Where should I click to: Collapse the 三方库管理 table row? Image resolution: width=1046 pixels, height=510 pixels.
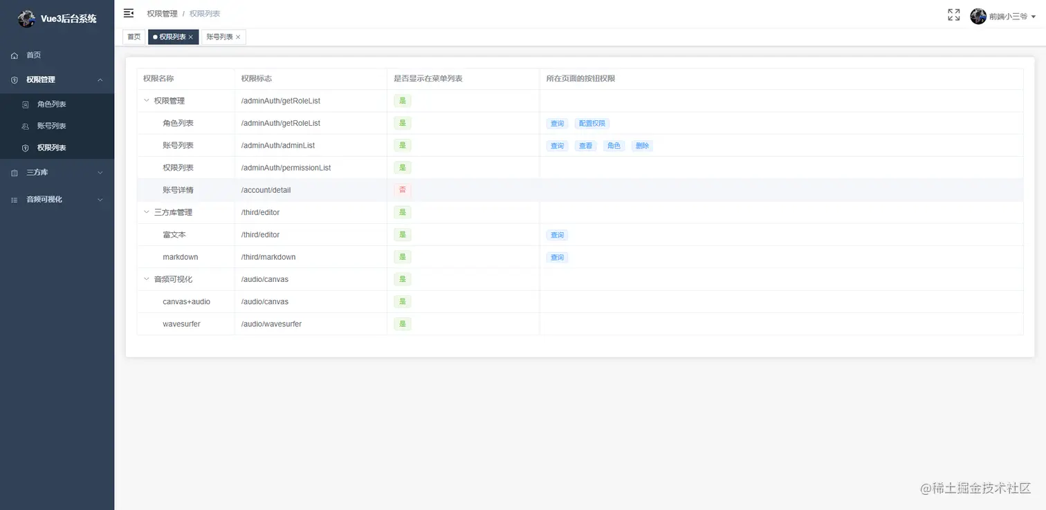[x=147, y=212]
